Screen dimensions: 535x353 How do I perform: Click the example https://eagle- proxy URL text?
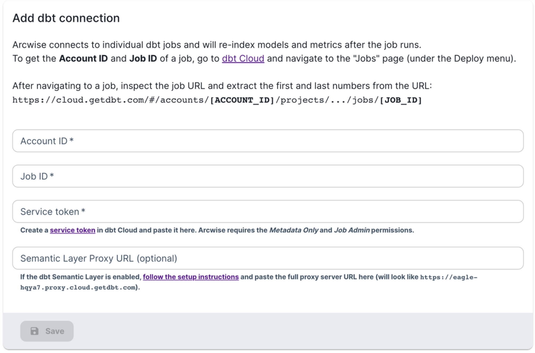449,277
